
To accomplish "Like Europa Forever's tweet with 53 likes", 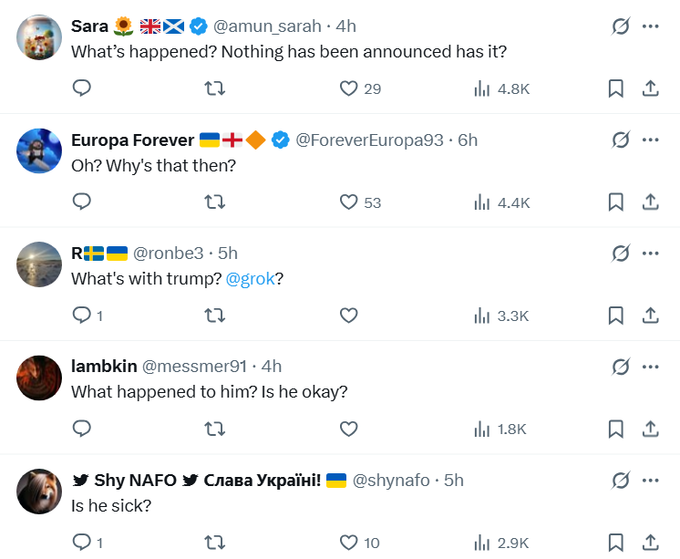I will [x=348, y=202].
